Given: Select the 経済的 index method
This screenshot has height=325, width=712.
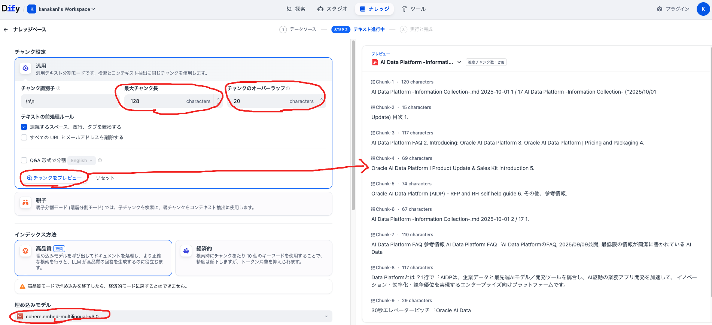Looking at the screenshot, I should pyautogui.click(x=254, y=258).
